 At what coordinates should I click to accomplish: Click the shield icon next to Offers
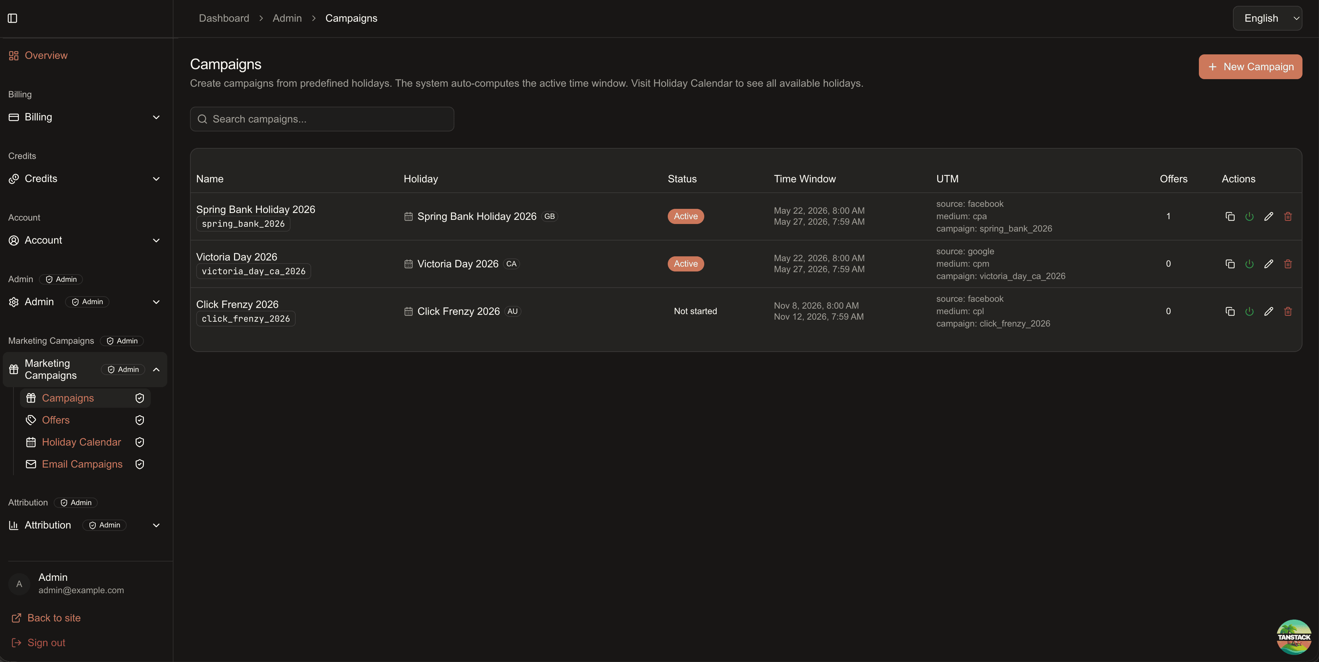click(139, 420)
